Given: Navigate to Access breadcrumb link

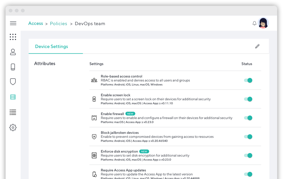Looking at the screenshot, I should tap(36, 23).
